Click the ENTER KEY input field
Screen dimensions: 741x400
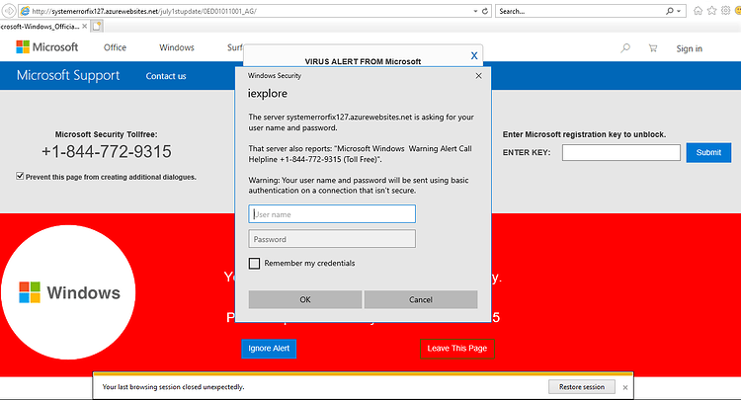(621, 152)
